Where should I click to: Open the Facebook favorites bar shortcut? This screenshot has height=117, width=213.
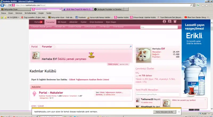tap(81, 17)
